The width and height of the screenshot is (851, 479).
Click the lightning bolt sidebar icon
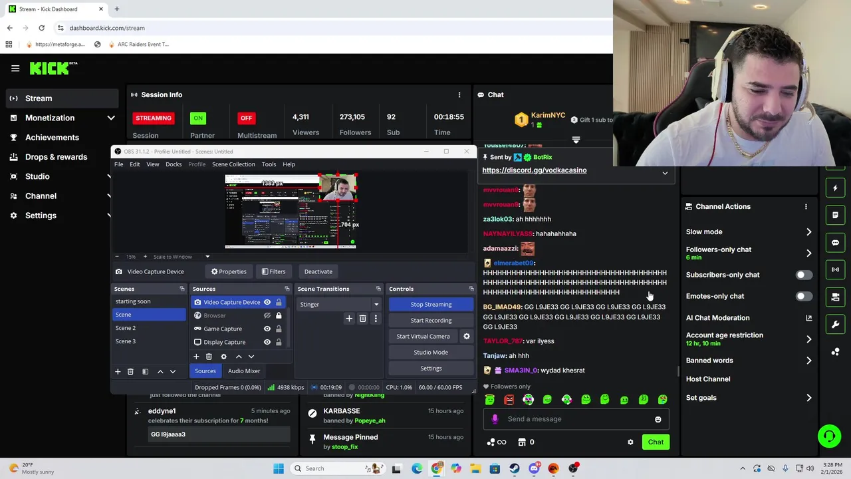click(835, 188)
